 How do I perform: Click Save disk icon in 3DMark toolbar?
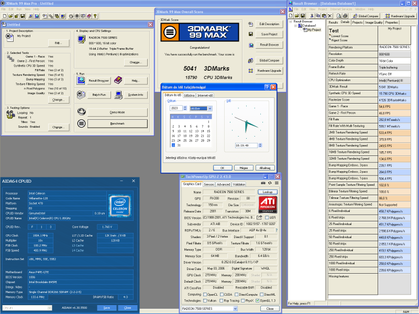(23, 16)
